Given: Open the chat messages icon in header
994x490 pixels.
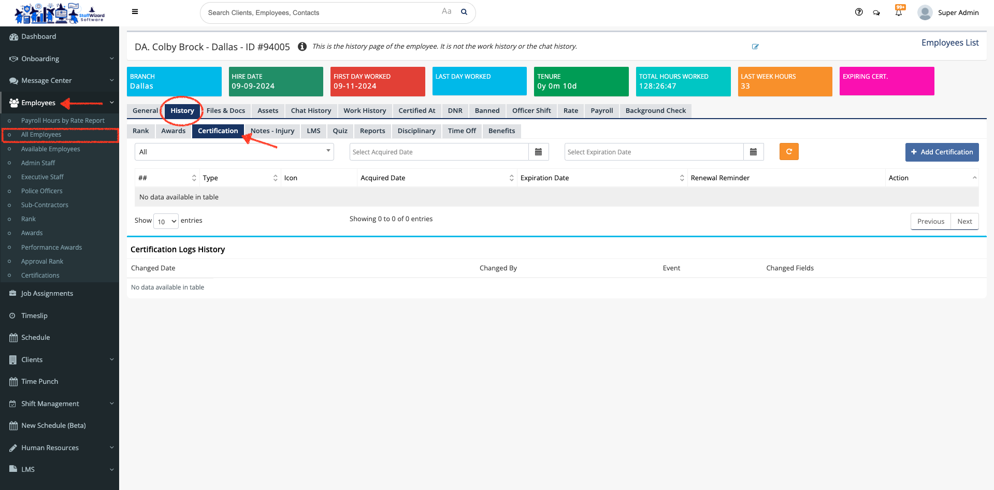Looking at the screenshot, I should tap(876, 13).
